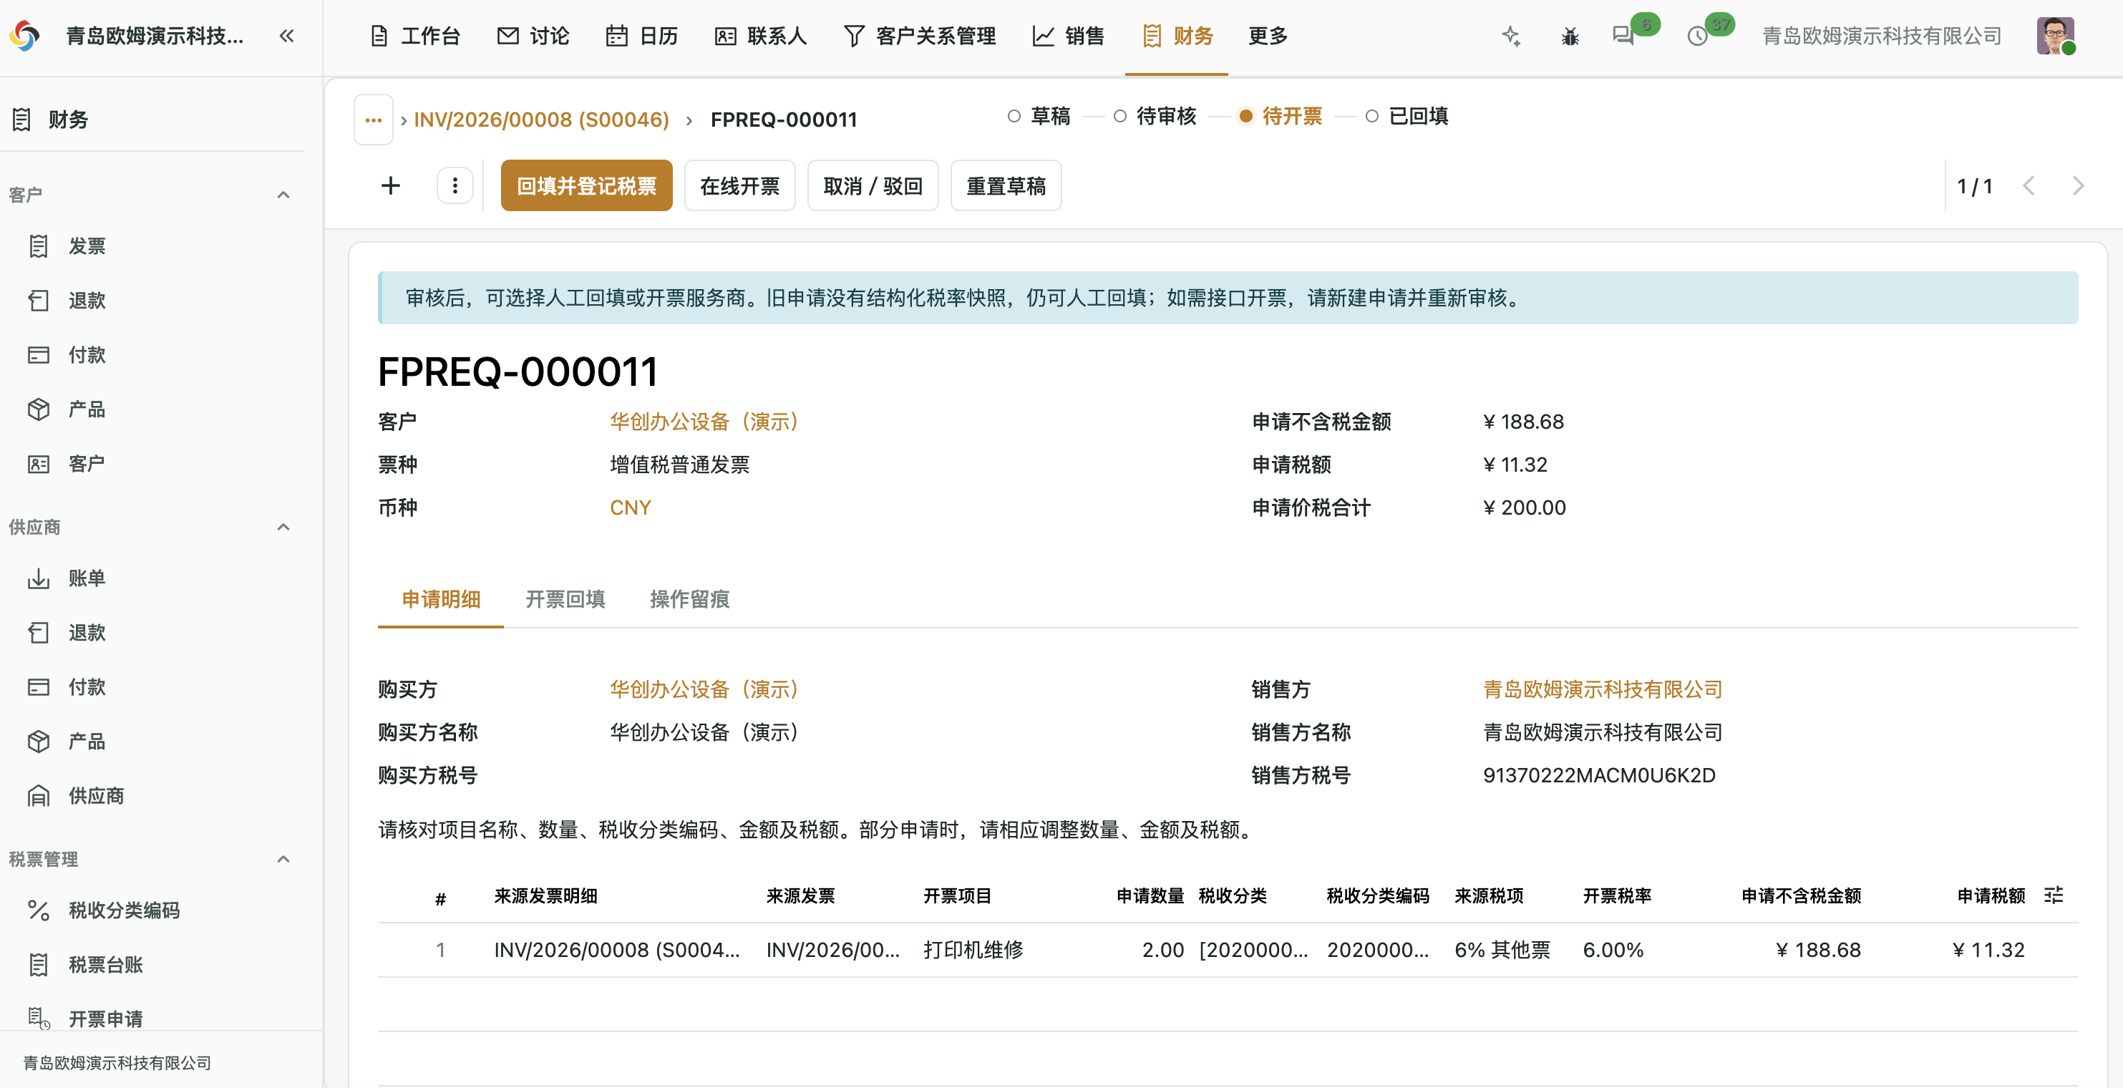The height and width of the screenshot is (1088, 2123).
Task: Open table column settings icon
Action: coord(2054,895)
